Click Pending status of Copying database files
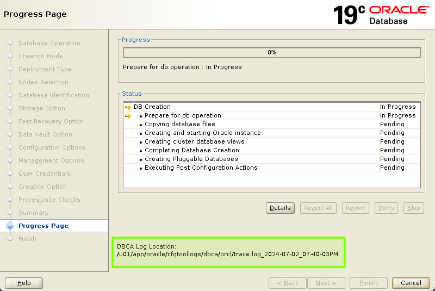 (x=392, y=124)
